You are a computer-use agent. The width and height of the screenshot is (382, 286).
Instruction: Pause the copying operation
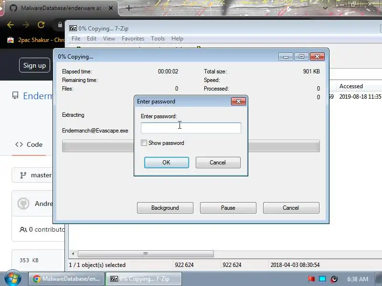click(228, 208)
